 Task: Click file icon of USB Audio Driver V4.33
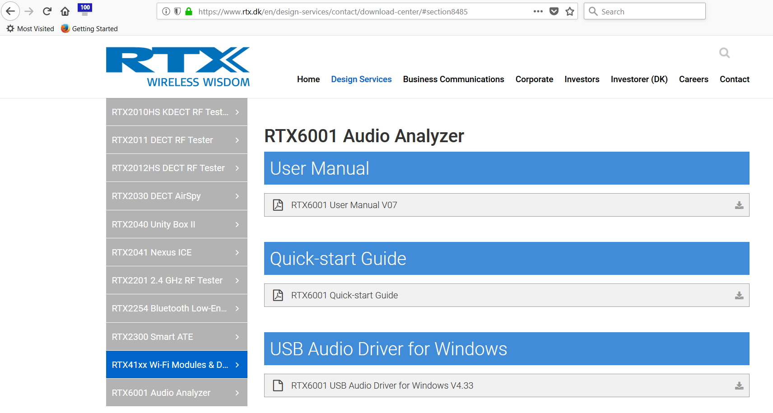click(278, 385)
